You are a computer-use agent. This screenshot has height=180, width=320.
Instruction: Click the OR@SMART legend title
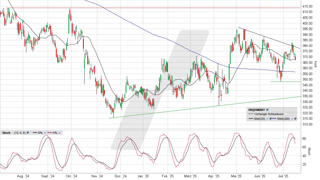(x=257, y=110)
